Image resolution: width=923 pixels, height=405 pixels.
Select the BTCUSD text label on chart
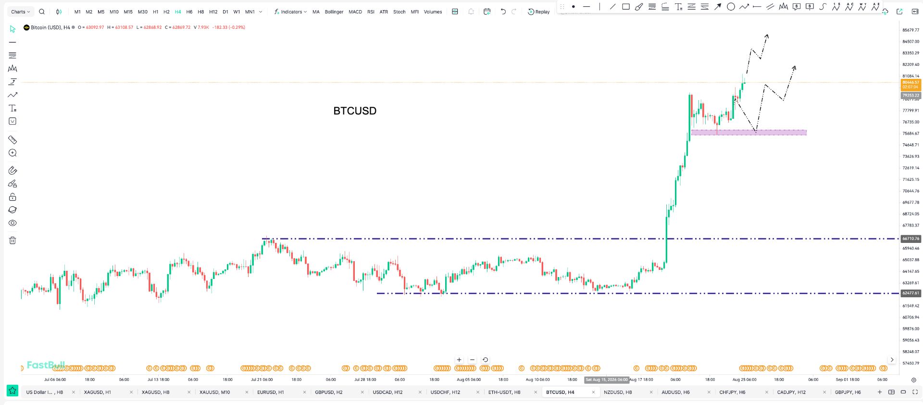(355, 111)
